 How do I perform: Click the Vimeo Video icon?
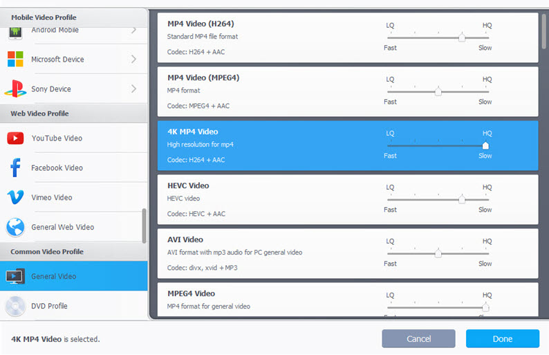(15, 198)
